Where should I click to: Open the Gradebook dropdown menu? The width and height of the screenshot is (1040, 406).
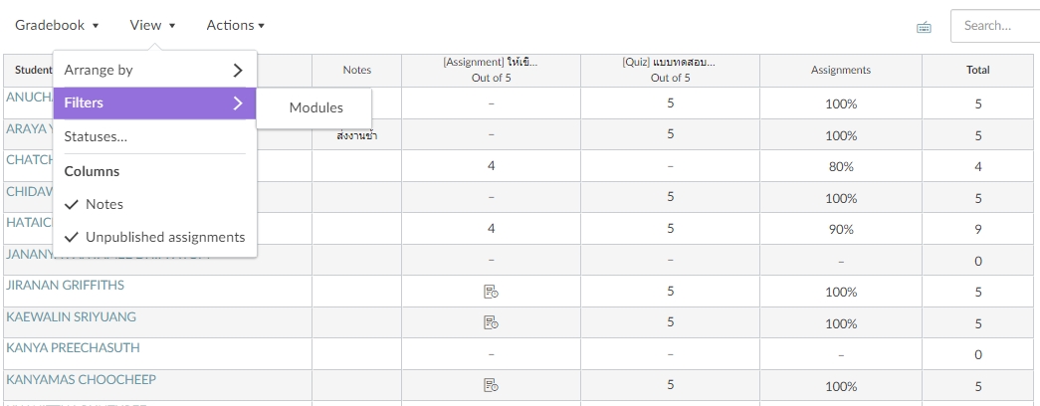57,25
